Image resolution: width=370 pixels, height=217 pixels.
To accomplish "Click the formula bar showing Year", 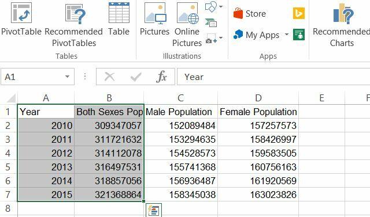I will [273, 77].
